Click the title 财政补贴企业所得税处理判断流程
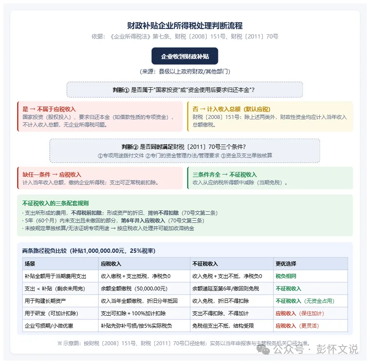The height and width of the screenshot is (364, 370). pyautogui.click(x=185, y=26)
